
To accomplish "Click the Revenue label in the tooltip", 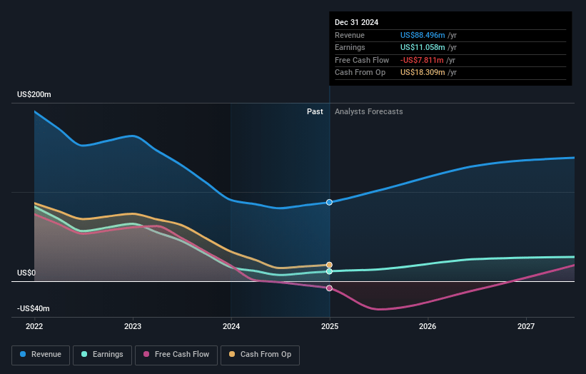I will pos(350,35).
